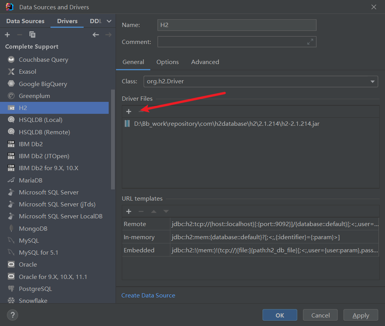This screenshot has height=326, width=385.
Task: Close the Data Sources and Drivers dialog
Action: click(374, 7)
